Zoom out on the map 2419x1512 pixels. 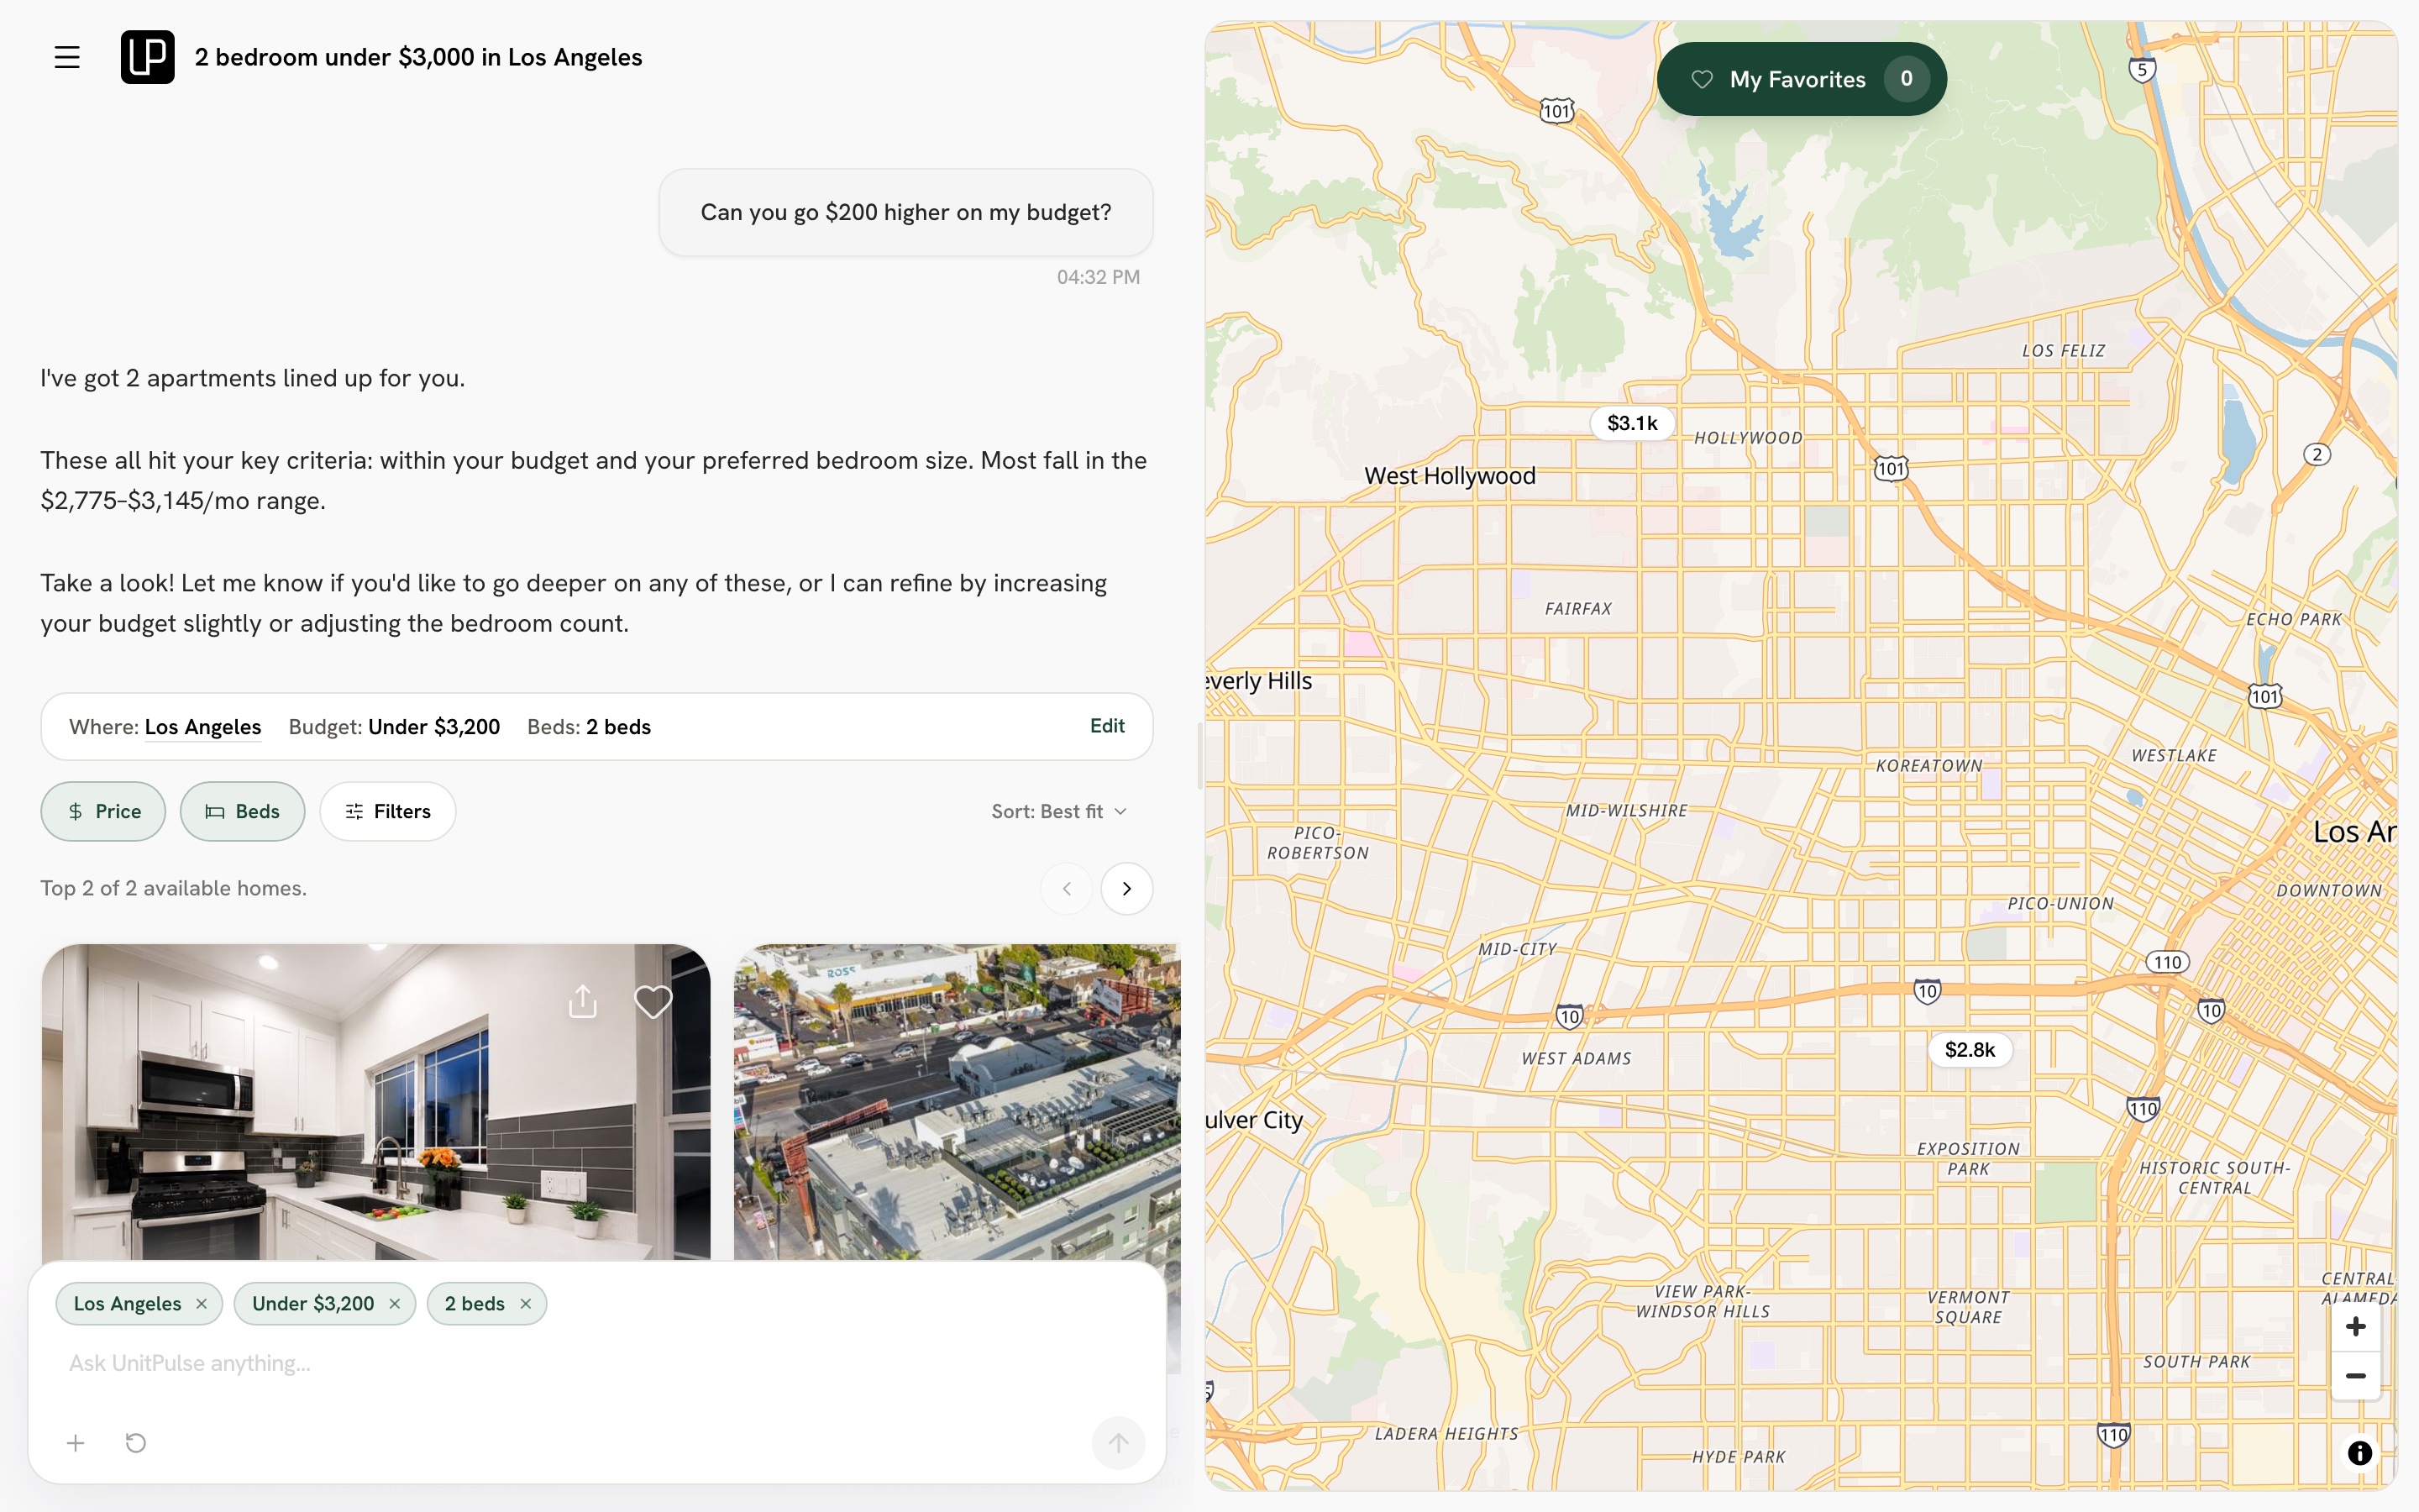coord(2356,1376)
